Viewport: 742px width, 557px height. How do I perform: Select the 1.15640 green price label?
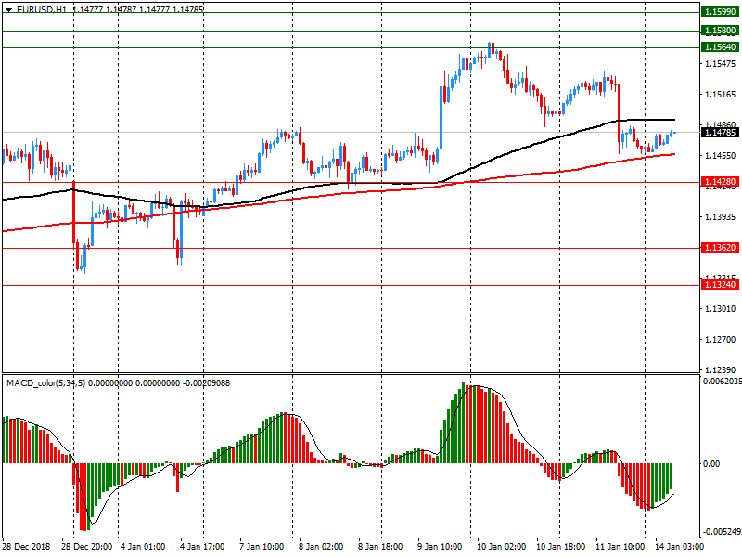(720, 46)
